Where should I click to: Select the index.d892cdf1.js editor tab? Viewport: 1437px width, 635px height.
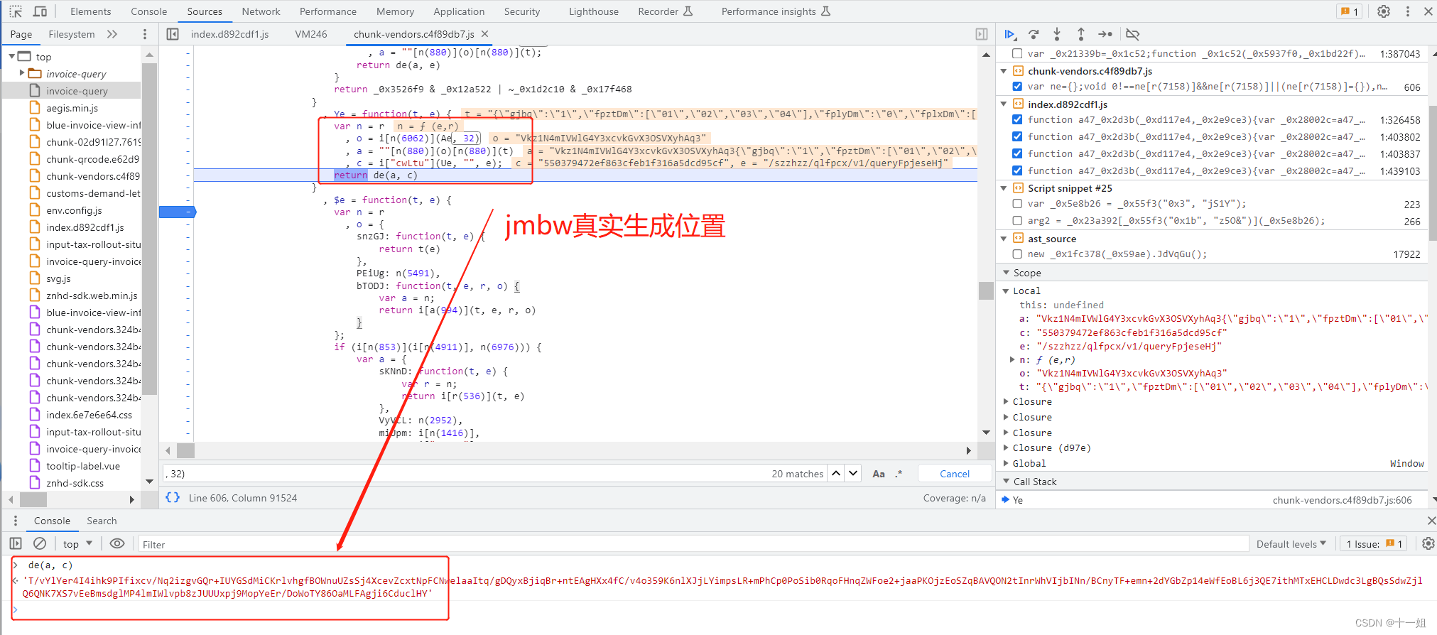click(230, 34)
